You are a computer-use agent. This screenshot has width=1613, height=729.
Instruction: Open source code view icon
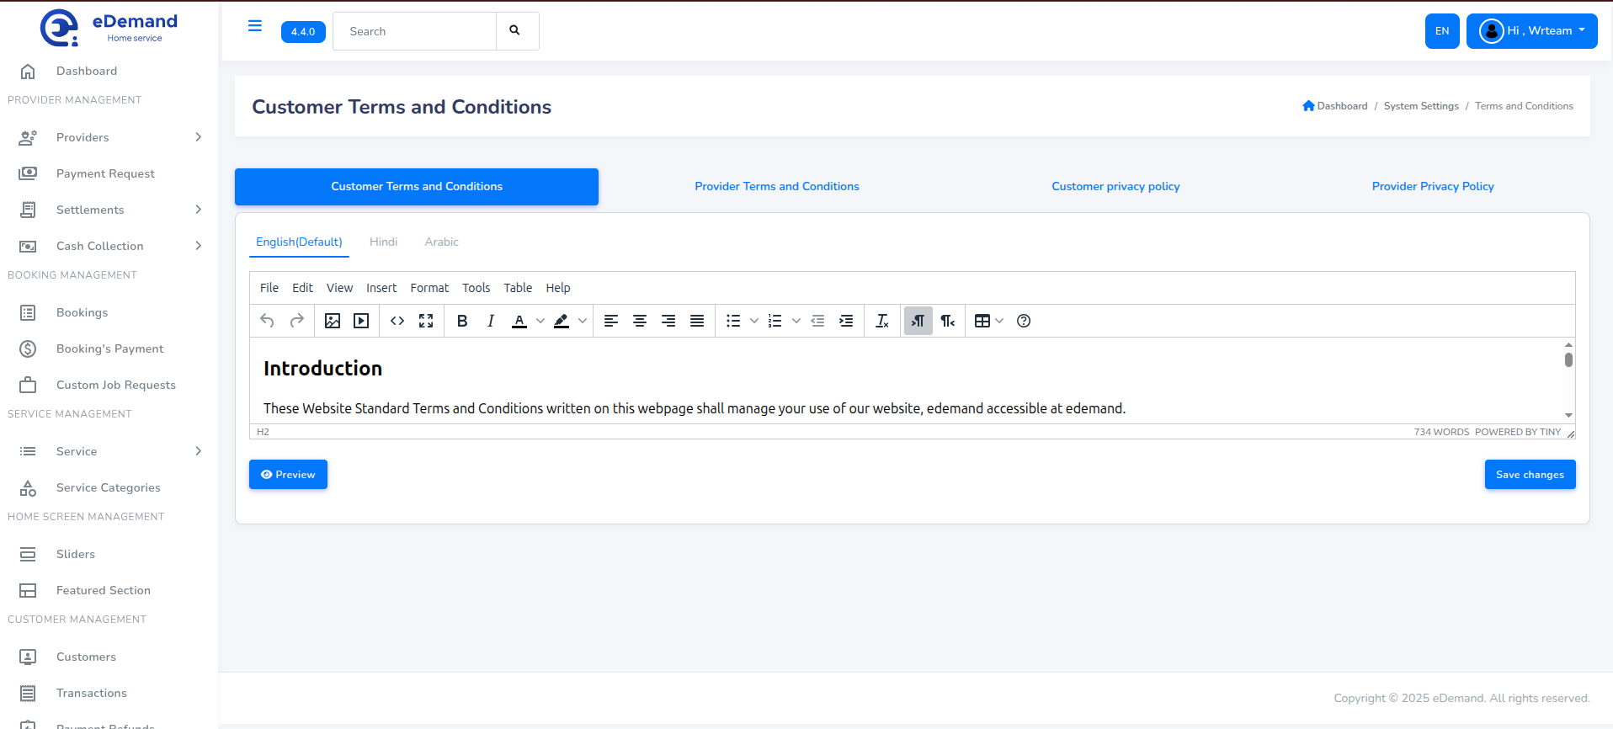[397, 321]
